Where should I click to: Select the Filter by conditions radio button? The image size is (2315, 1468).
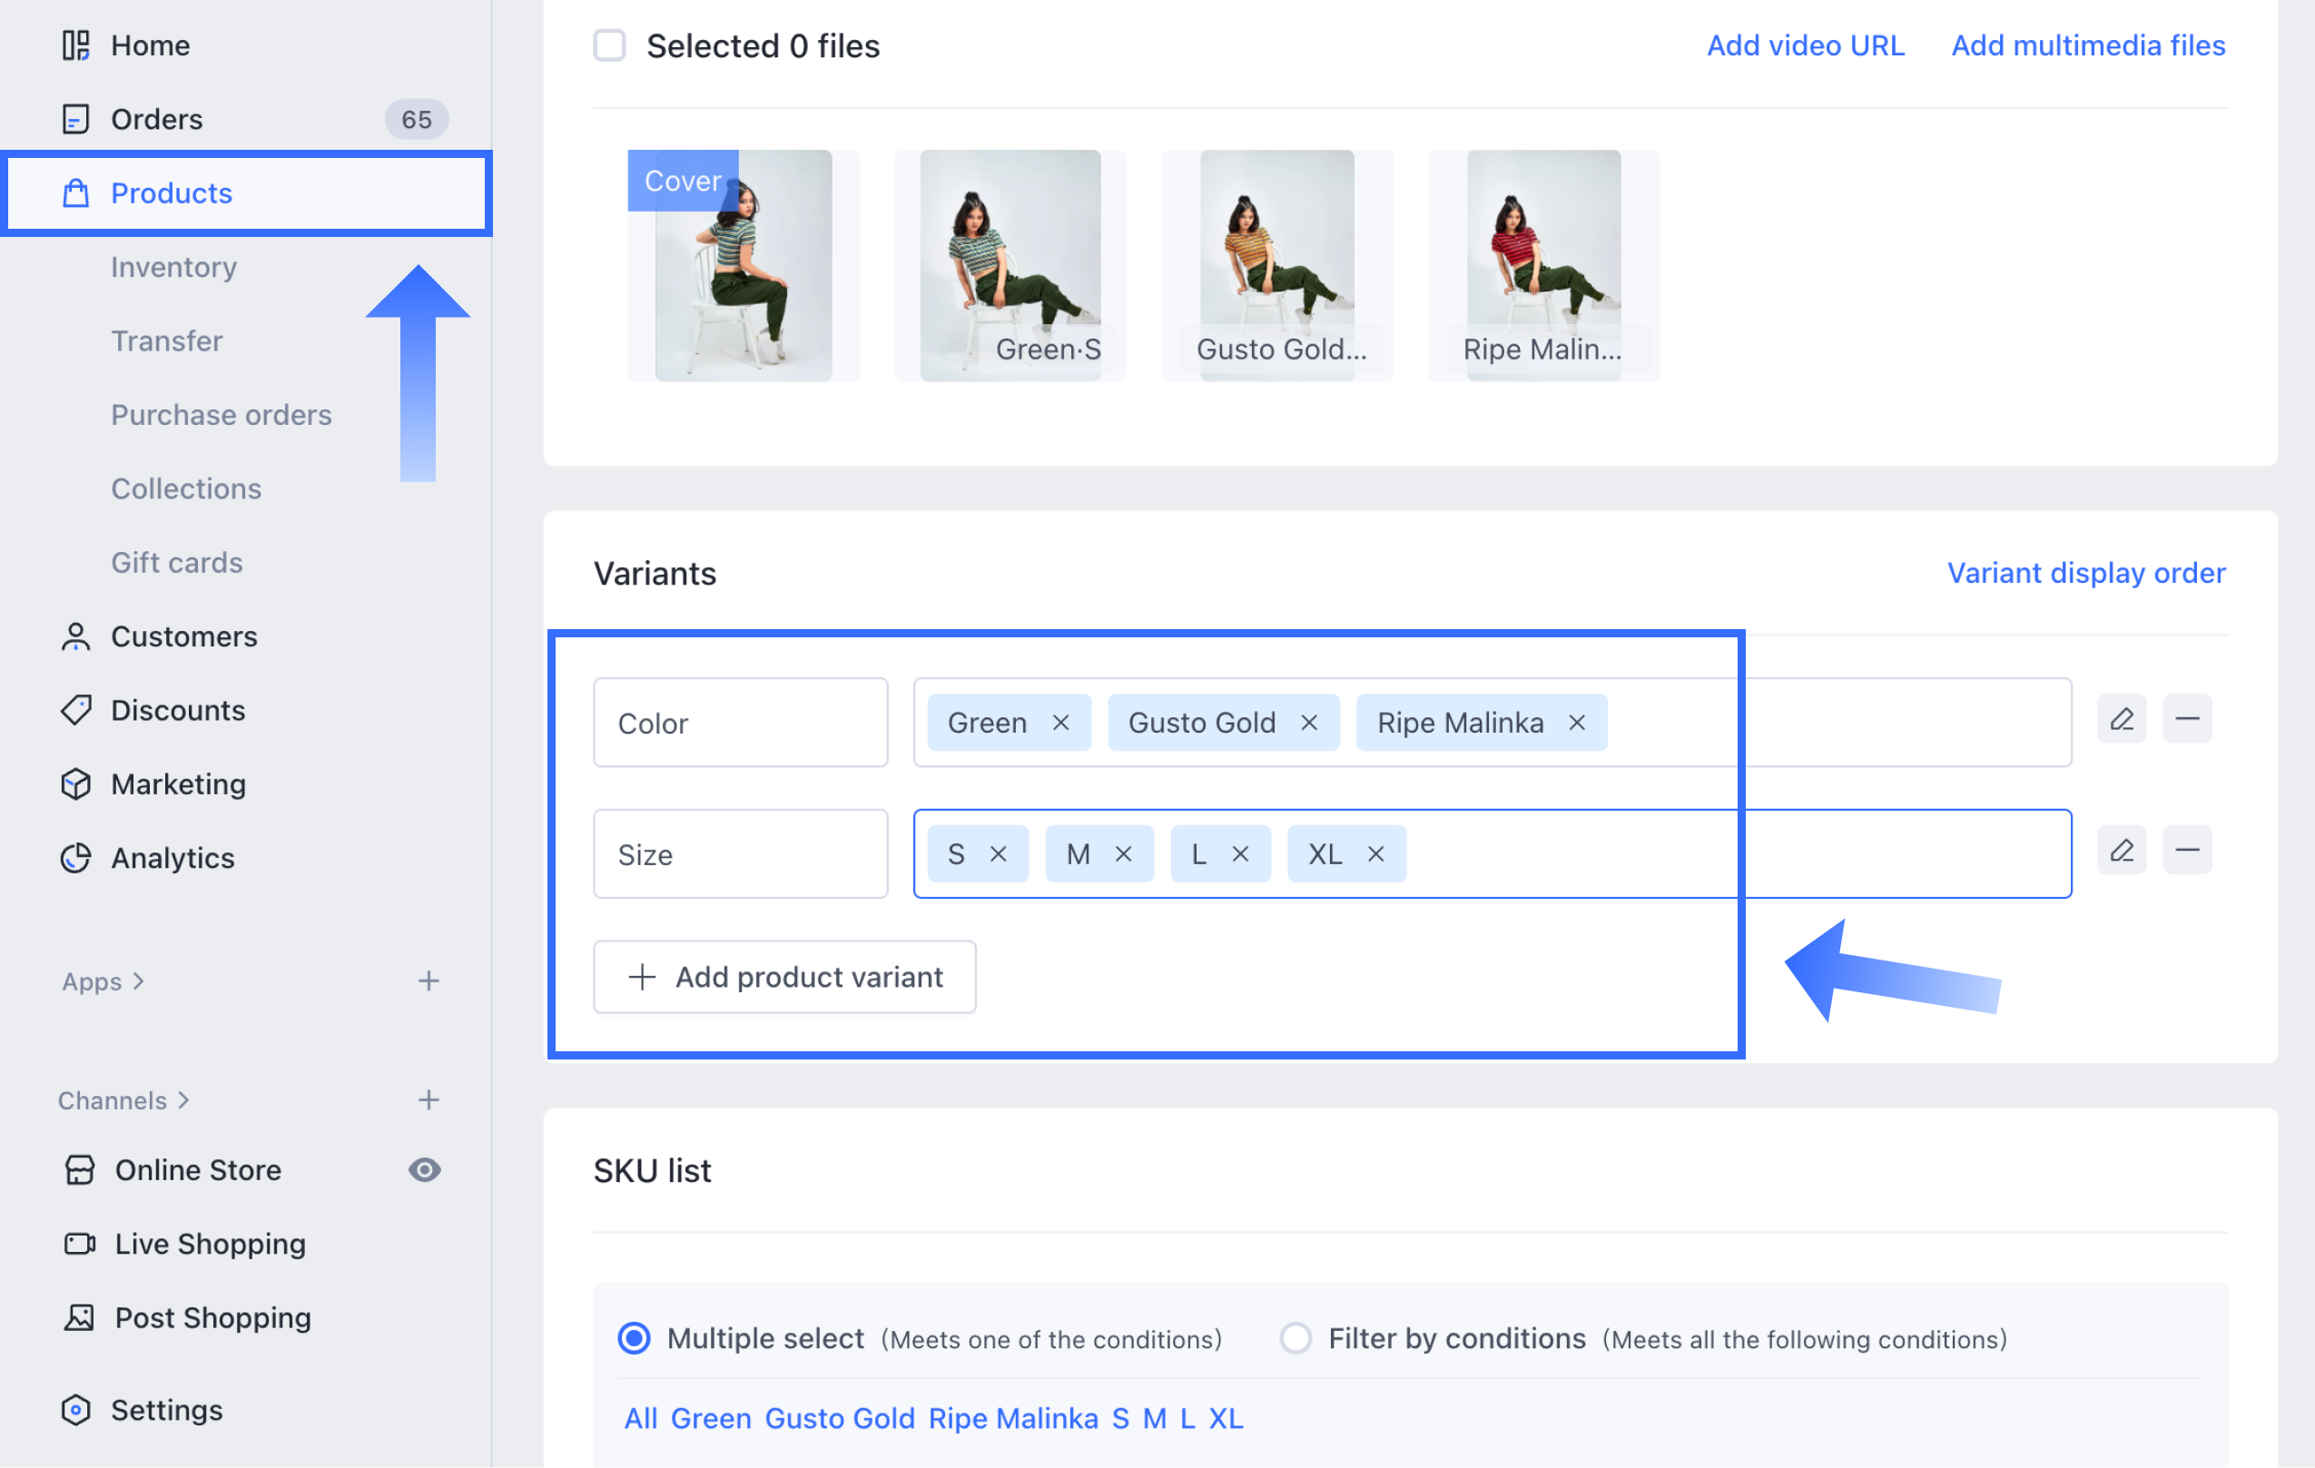(1295, 1338)
